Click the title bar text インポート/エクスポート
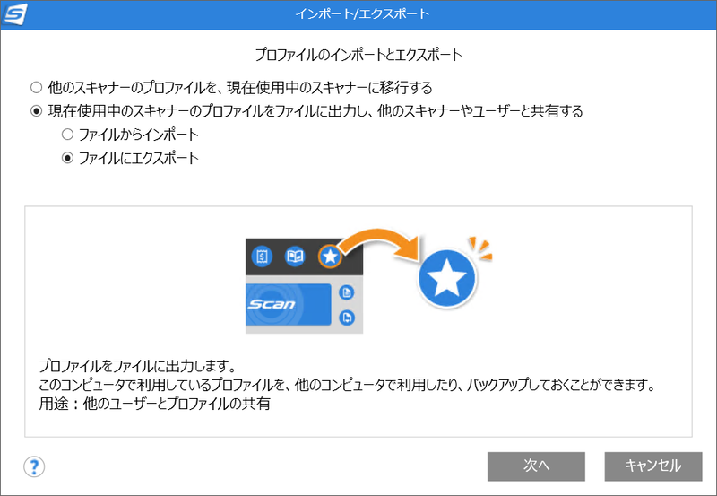 point(362,13)
